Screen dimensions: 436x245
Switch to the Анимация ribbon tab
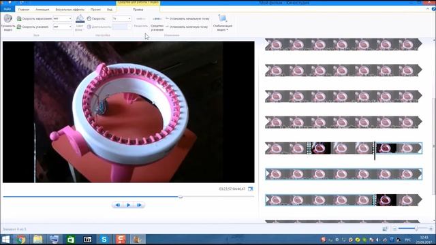tap(42, 10)
